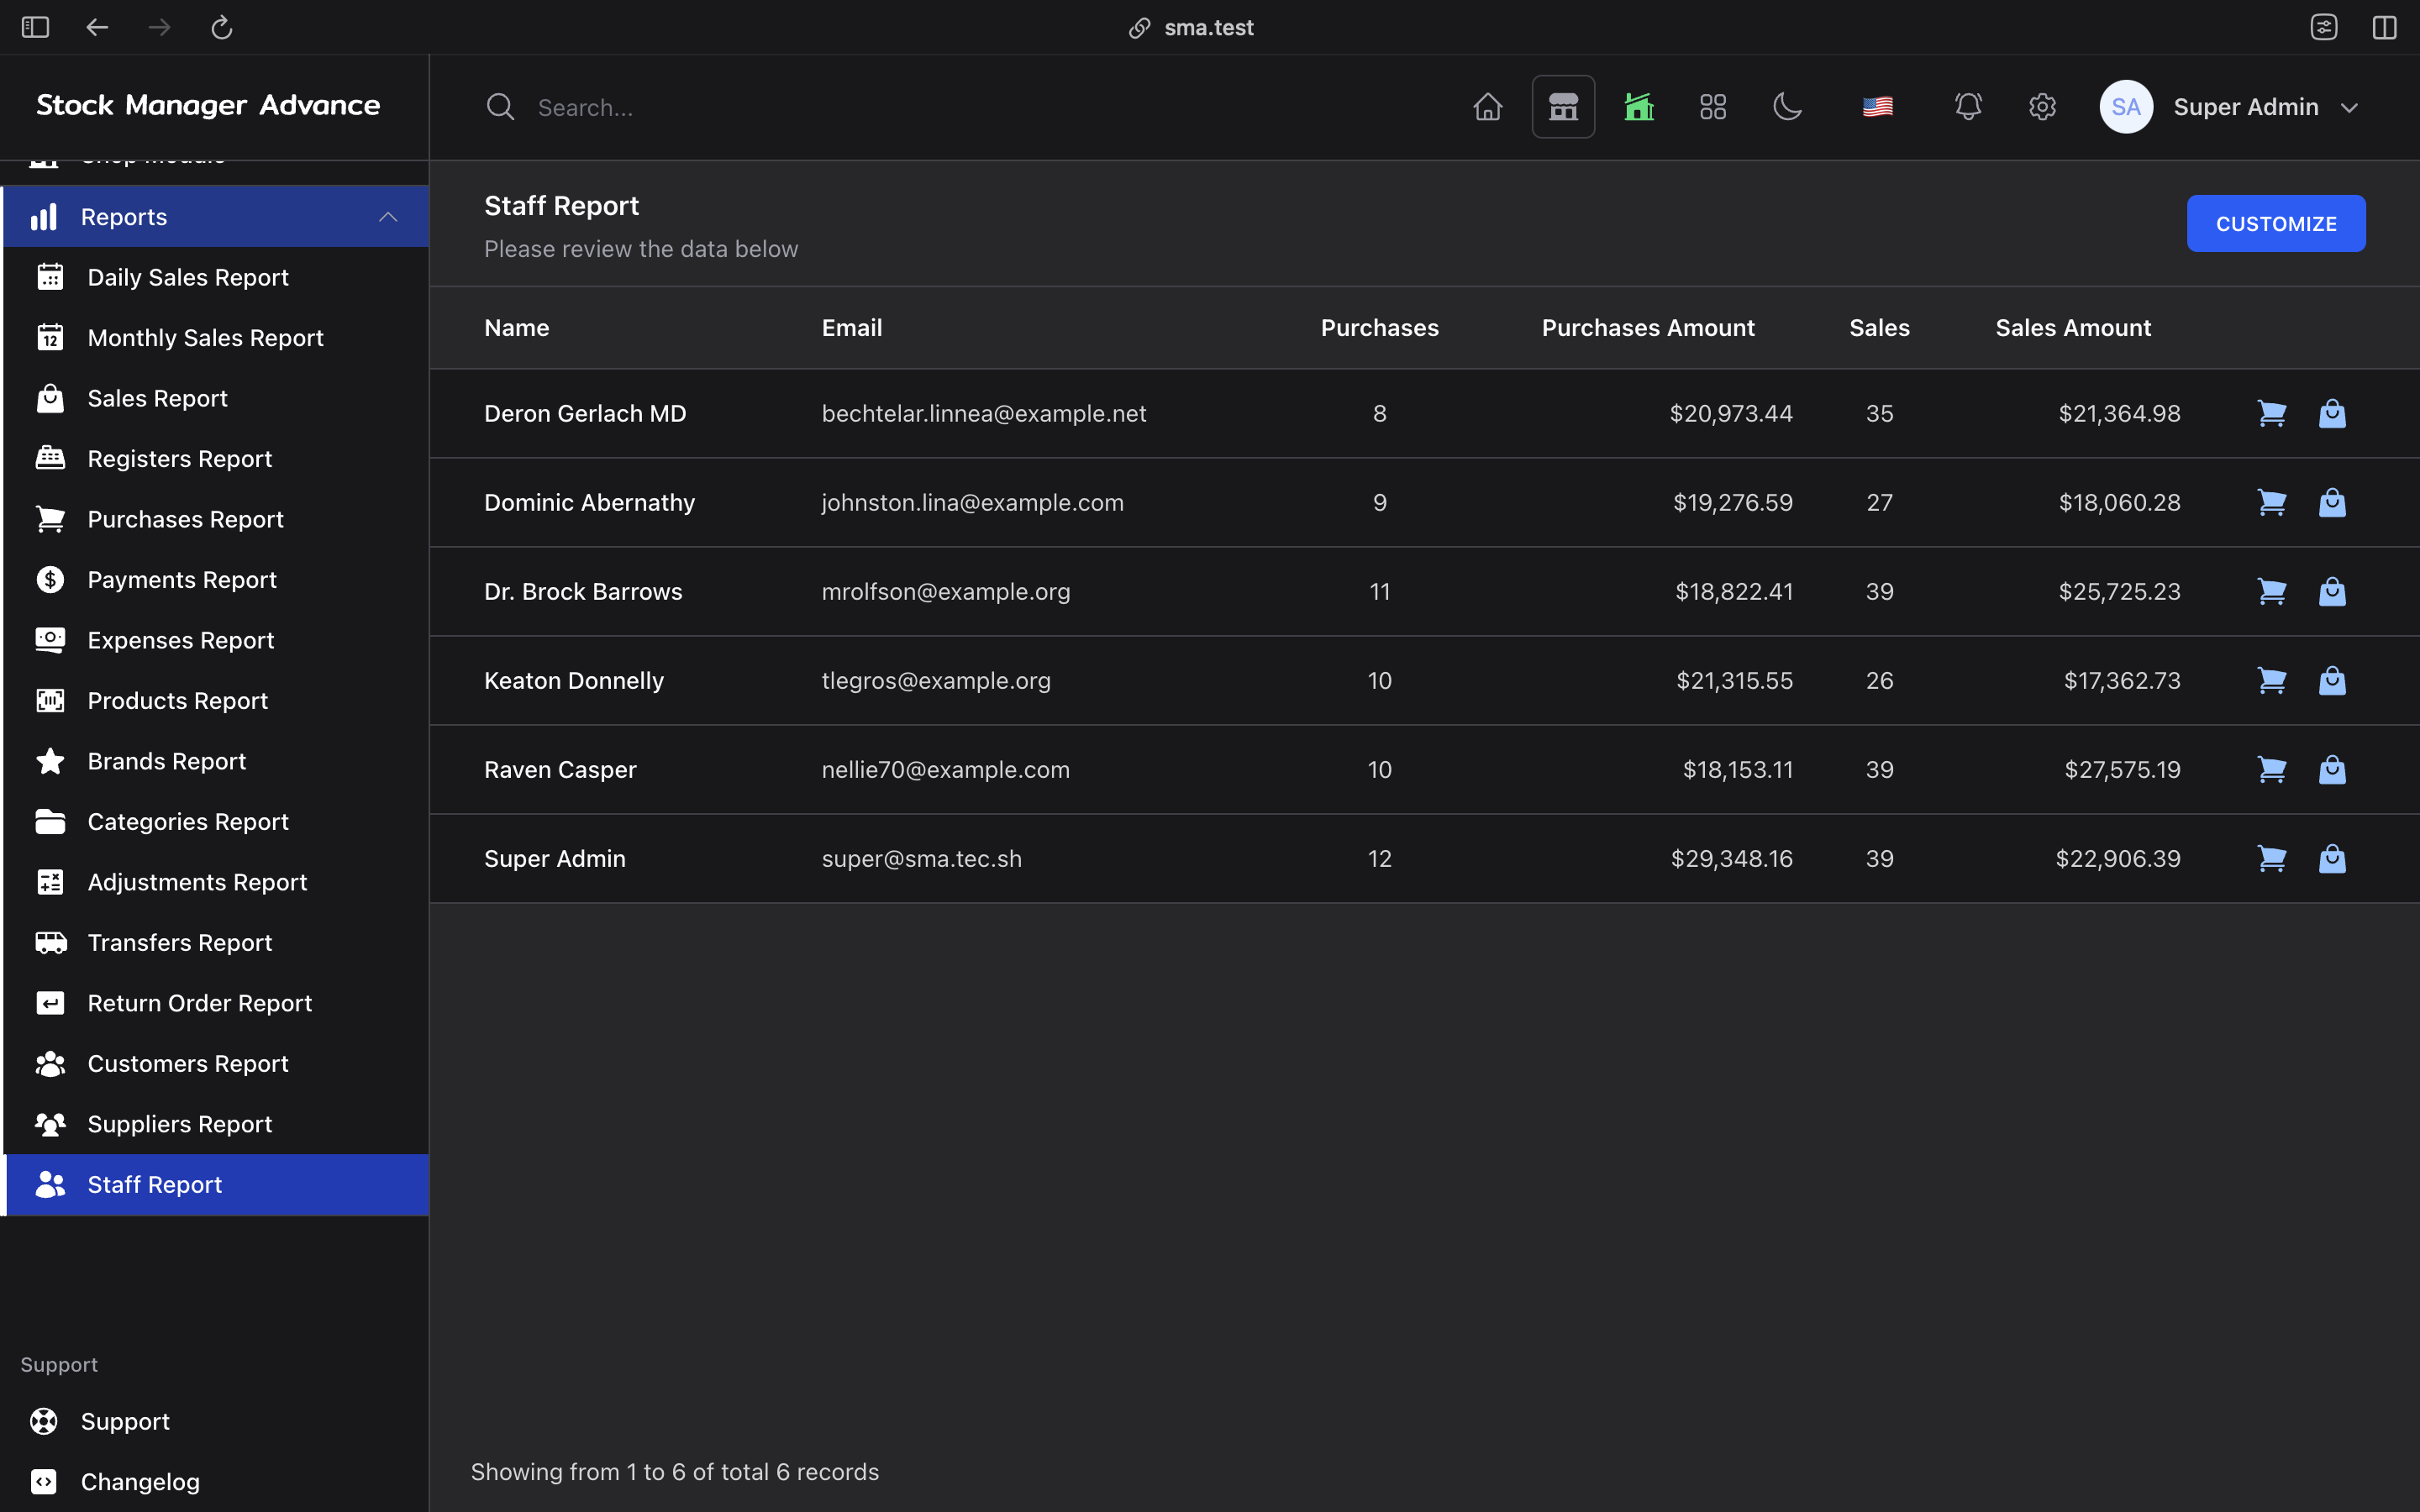View purchases cart icon for Raven Casper

[x=2271, y=770]
